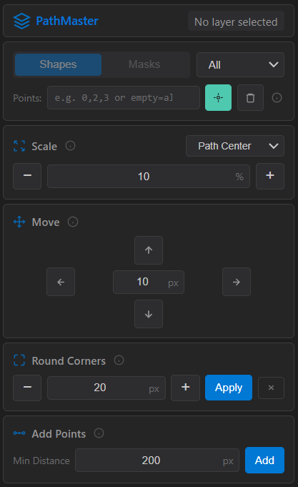This screenshot has width=298, height=487.
Task: Open info icon beside Points row
Action: (x=277, y=98)
